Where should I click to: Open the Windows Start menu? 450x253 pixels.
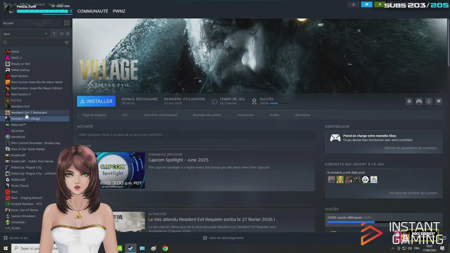click(5, 248)
